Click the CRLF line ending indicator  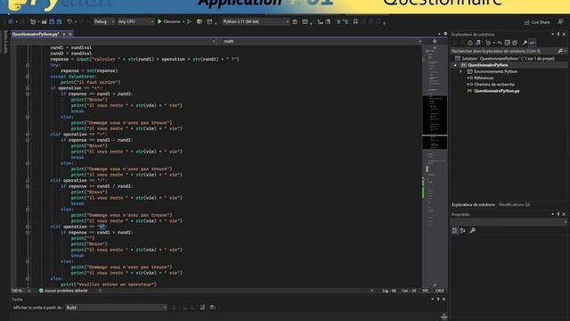[440, 291]
